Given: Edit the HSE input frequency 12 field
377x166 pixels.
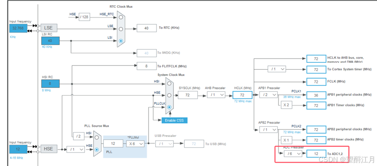Looking at the screenshot, I should coord(18,149).
